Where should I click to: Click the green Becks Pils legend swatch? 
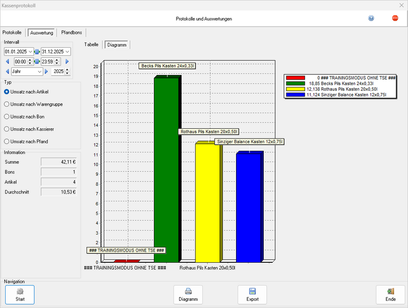[x=295, y=83]
